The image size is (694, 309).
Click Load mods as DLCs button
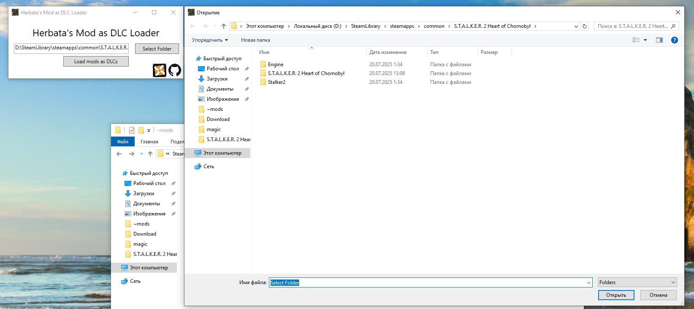pyautogui.click(x=96, y=62)
